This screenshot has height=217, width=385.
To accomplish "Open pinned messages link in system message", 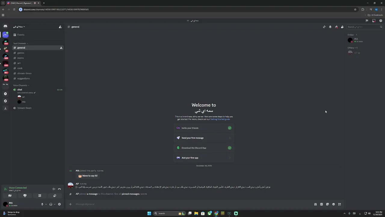I will (131, 194).
